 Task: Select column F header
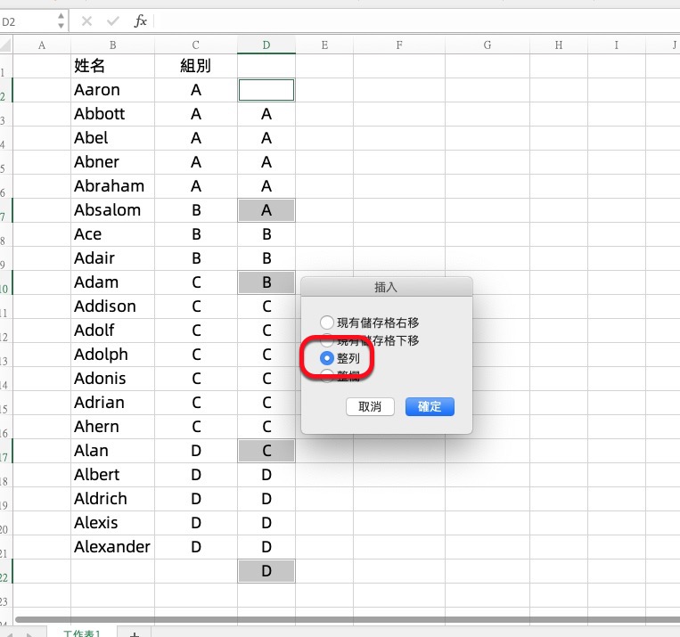point(399,45)
